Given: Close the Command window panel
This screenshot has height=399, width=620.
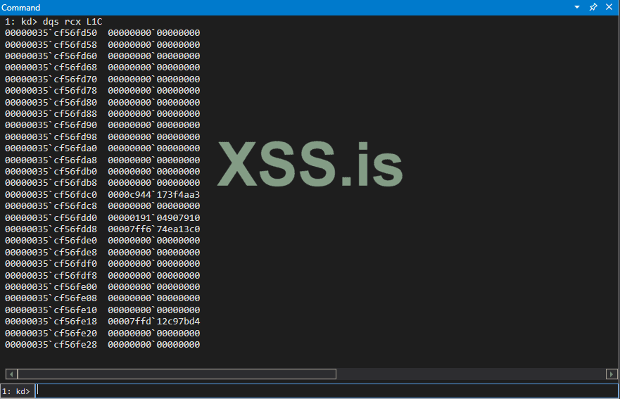Looking at the screenshot, I should pos(609,7).
